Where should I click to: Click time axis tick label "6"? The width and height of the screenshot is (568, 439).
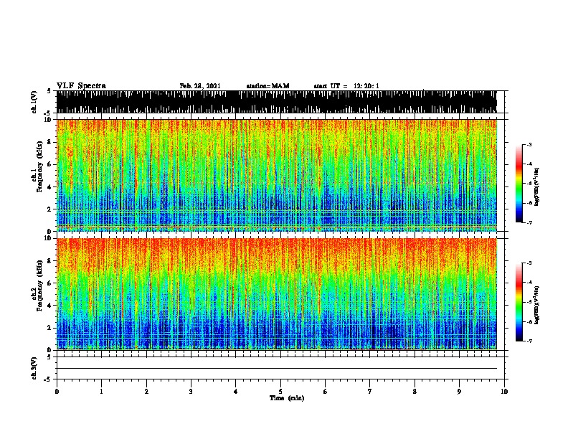325,392
